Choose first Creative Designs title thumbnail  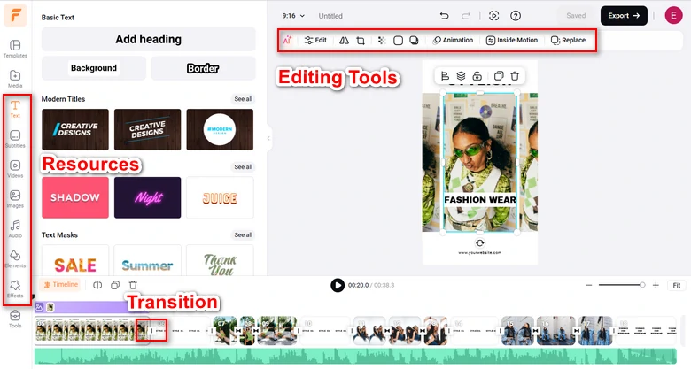[75, 129]
